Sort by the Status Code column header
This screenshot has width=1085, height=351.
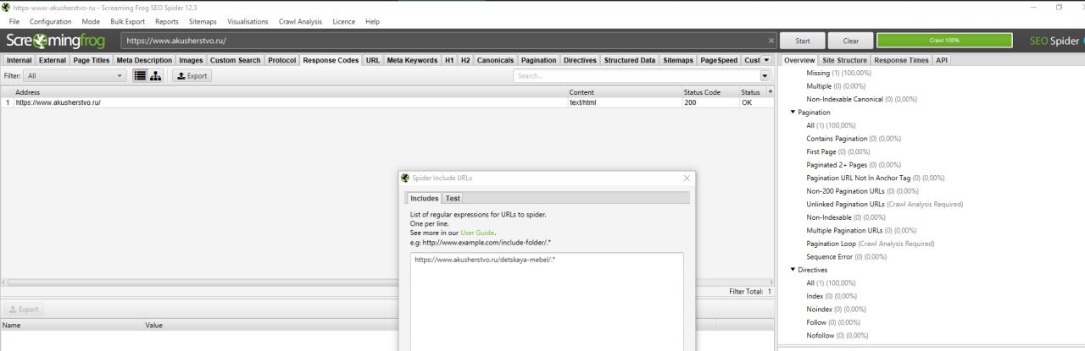click(709, 92)
